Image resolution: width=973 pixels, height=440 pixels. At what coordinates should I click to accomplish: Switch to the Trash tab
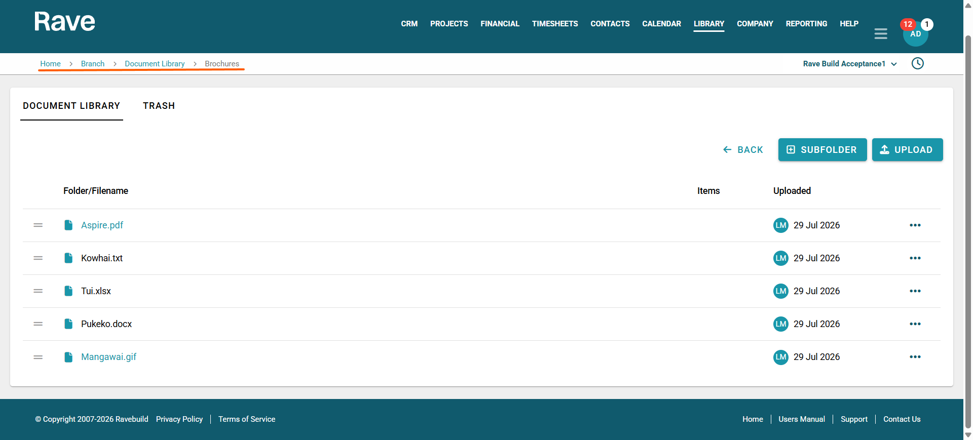click(159, 106)
